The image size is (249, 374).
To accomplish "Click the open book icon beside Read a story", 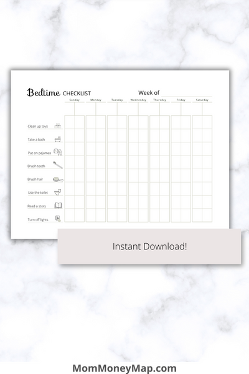I will click(x=58, y=205).
